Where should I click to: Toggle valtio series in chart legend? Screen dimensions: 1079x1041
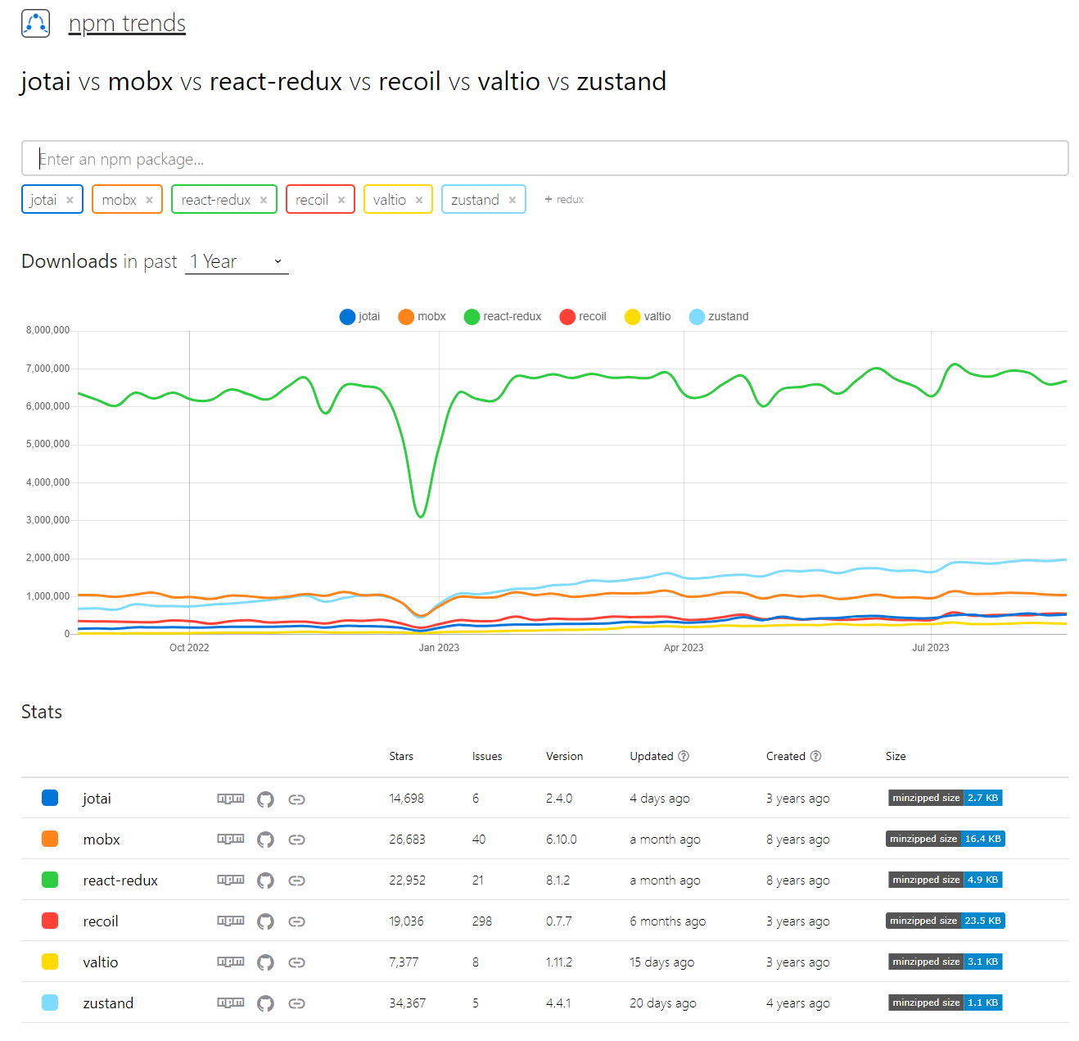pyautogui.click(x=648, y=316)
